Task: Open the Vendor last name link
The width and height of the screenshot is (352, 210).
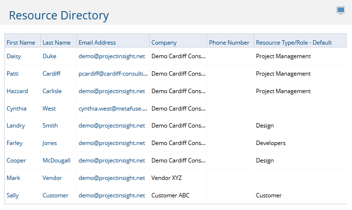Action: 52,178
